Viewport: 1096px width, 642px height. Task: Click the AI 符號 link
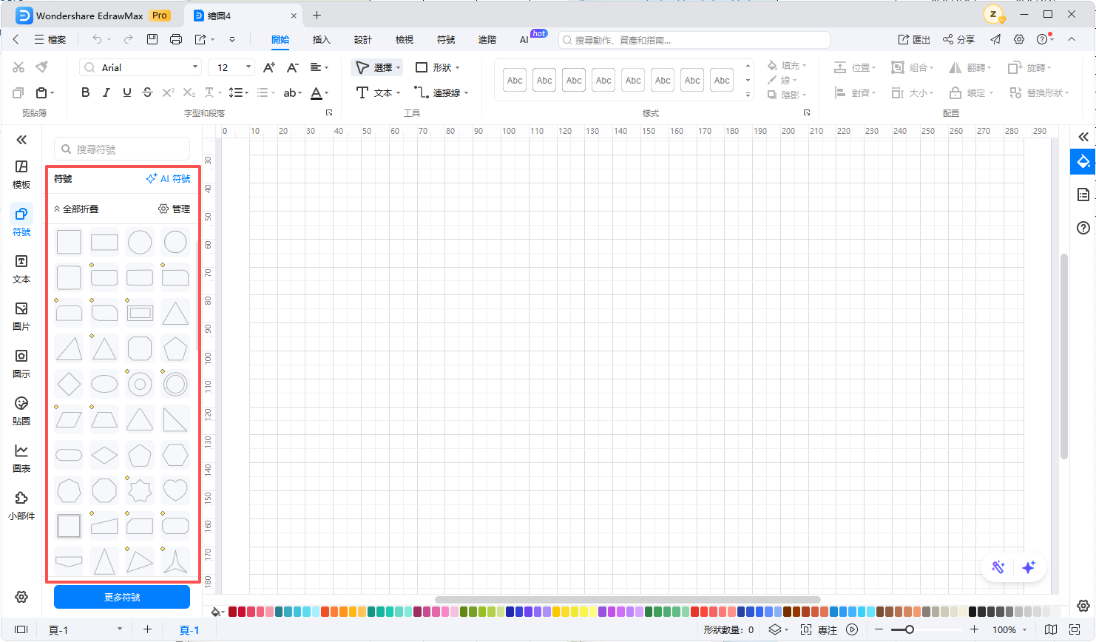click(x=169, y=179)
